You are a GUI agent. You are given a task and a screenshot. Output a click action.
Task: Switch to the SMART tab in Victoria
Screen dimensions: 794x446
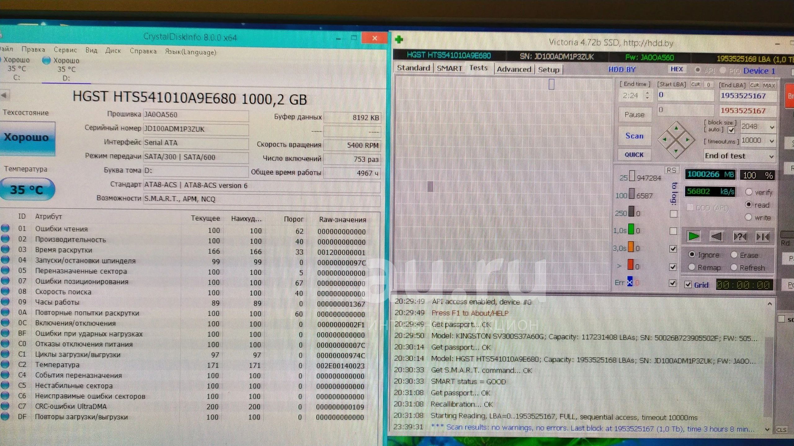pyautogui.click(x=449, y=68)
